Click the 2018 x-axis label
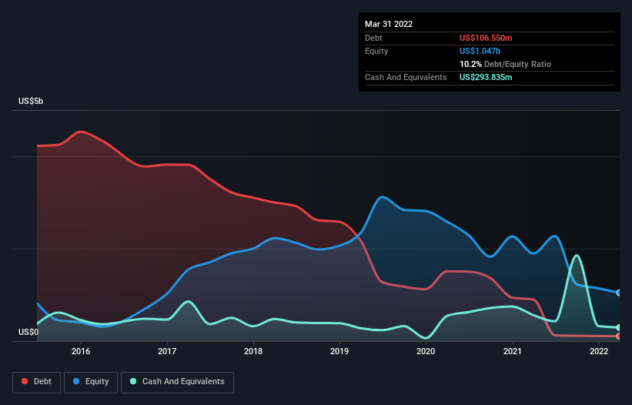The image size is (632, 405). [253, 351]
